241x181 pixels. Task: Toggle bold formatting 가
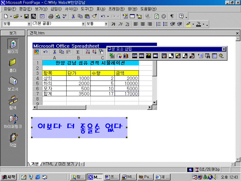click(114, 24)
